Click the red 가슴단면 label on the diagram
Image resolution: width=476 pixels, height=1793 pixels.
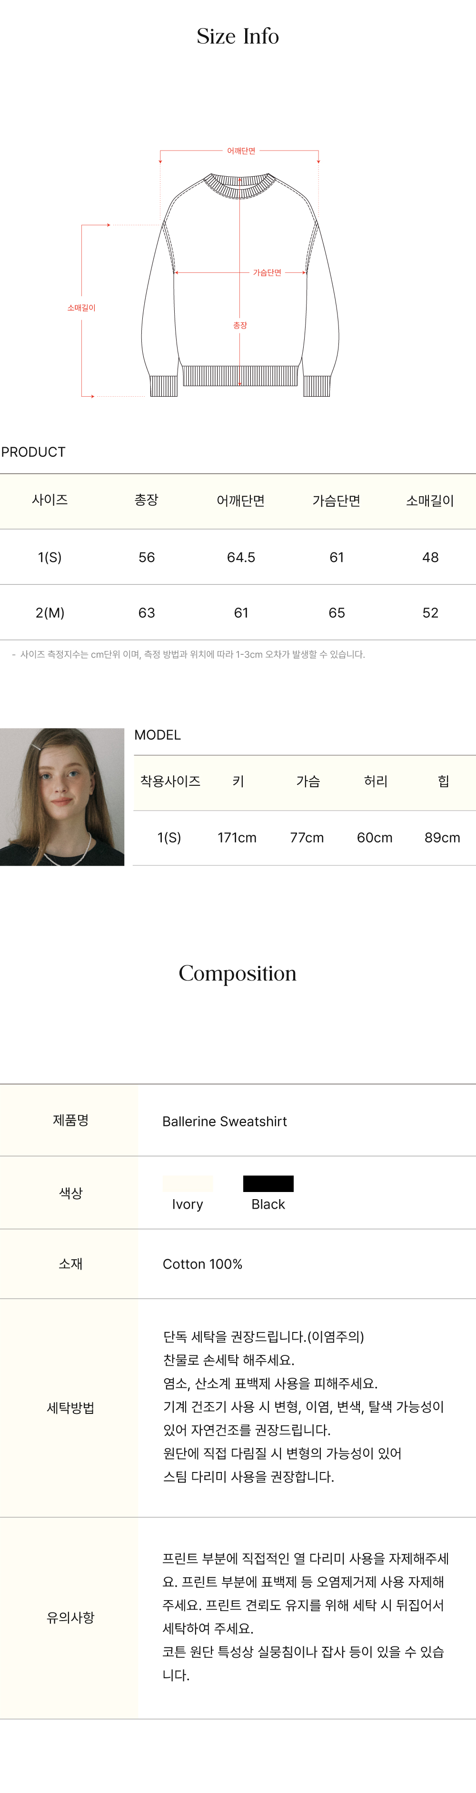267,273
